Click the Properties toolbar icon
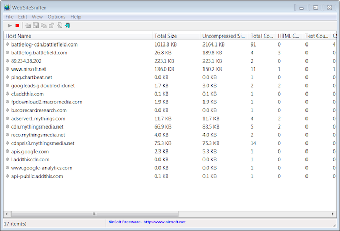340x231 pixels. [51, 26]
